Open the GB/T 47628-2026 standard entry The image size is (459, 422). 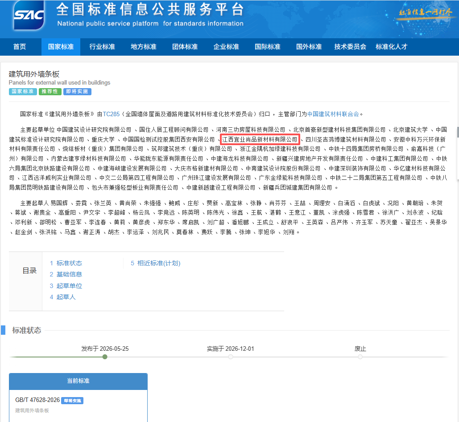coord(37,400)
